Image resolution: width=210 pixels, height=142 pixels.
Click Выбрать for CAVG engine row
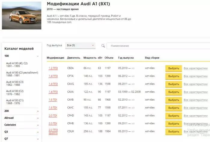[x=174, y=84]
